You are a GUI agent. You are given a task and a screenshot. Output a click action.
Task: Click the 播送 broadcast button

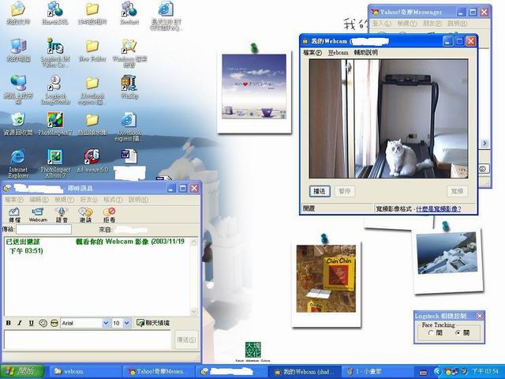[320, 191]
